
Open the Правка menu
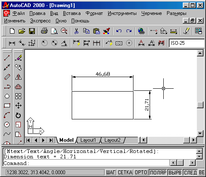(37, 13)
